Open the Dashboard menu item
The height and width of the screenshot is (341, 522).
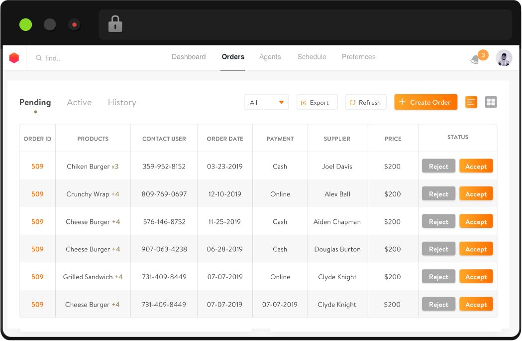pyautogui.click(x=189, y=57)
